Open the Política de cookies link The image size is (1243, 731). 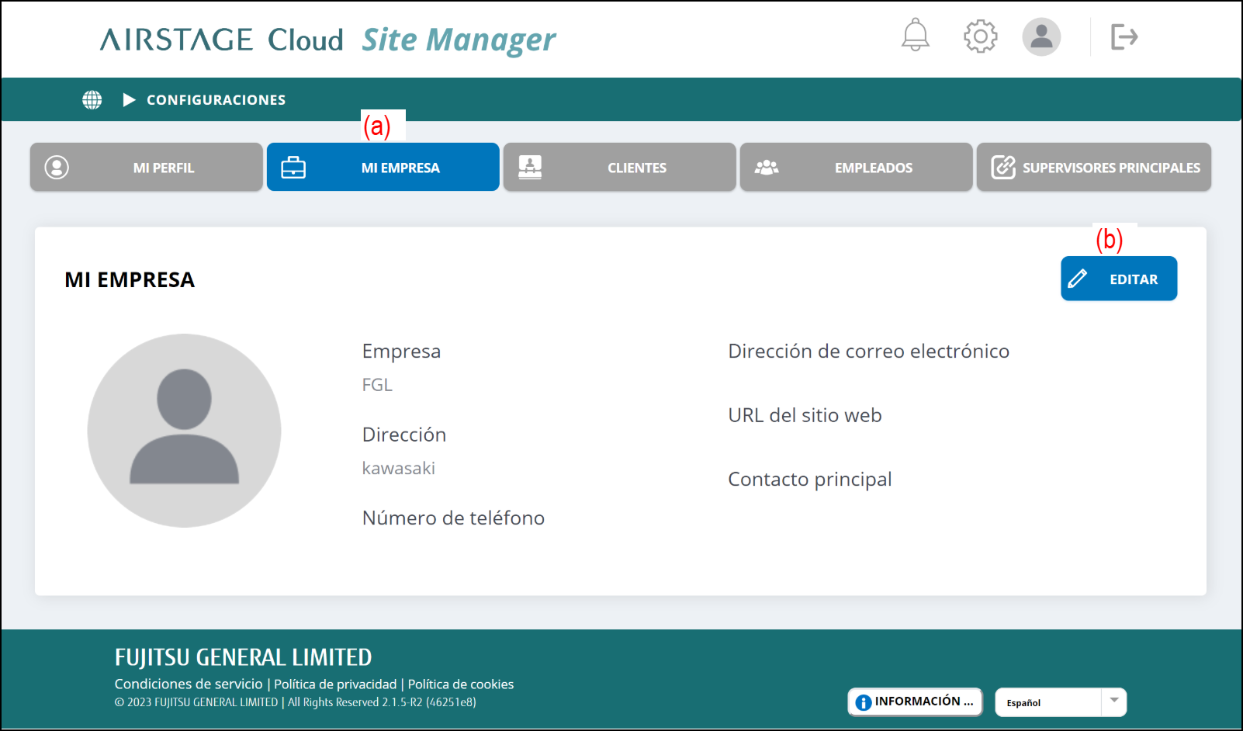pyautogui.click(x=461, y=684)
